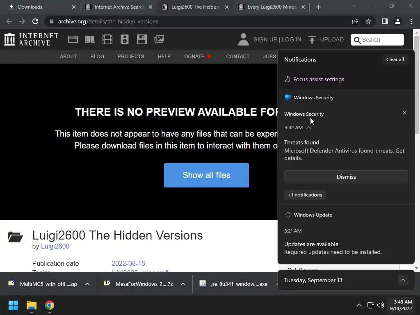Open File Explorer from taskbar
Viewport: 420px width, 315px height.
[x=31, y=305]
